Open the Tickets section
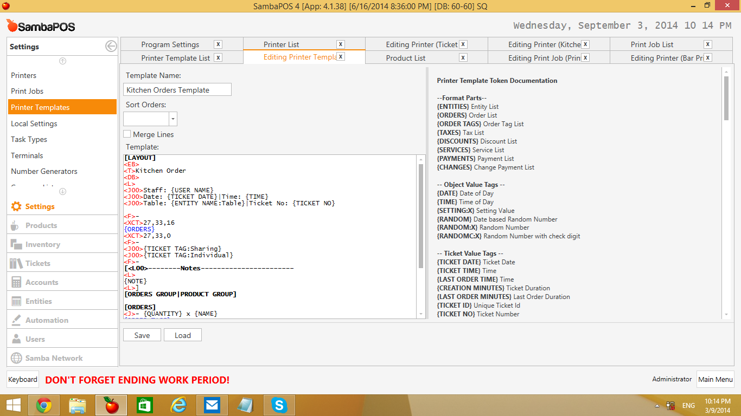The image size is (741, 416). pos(62,263)
